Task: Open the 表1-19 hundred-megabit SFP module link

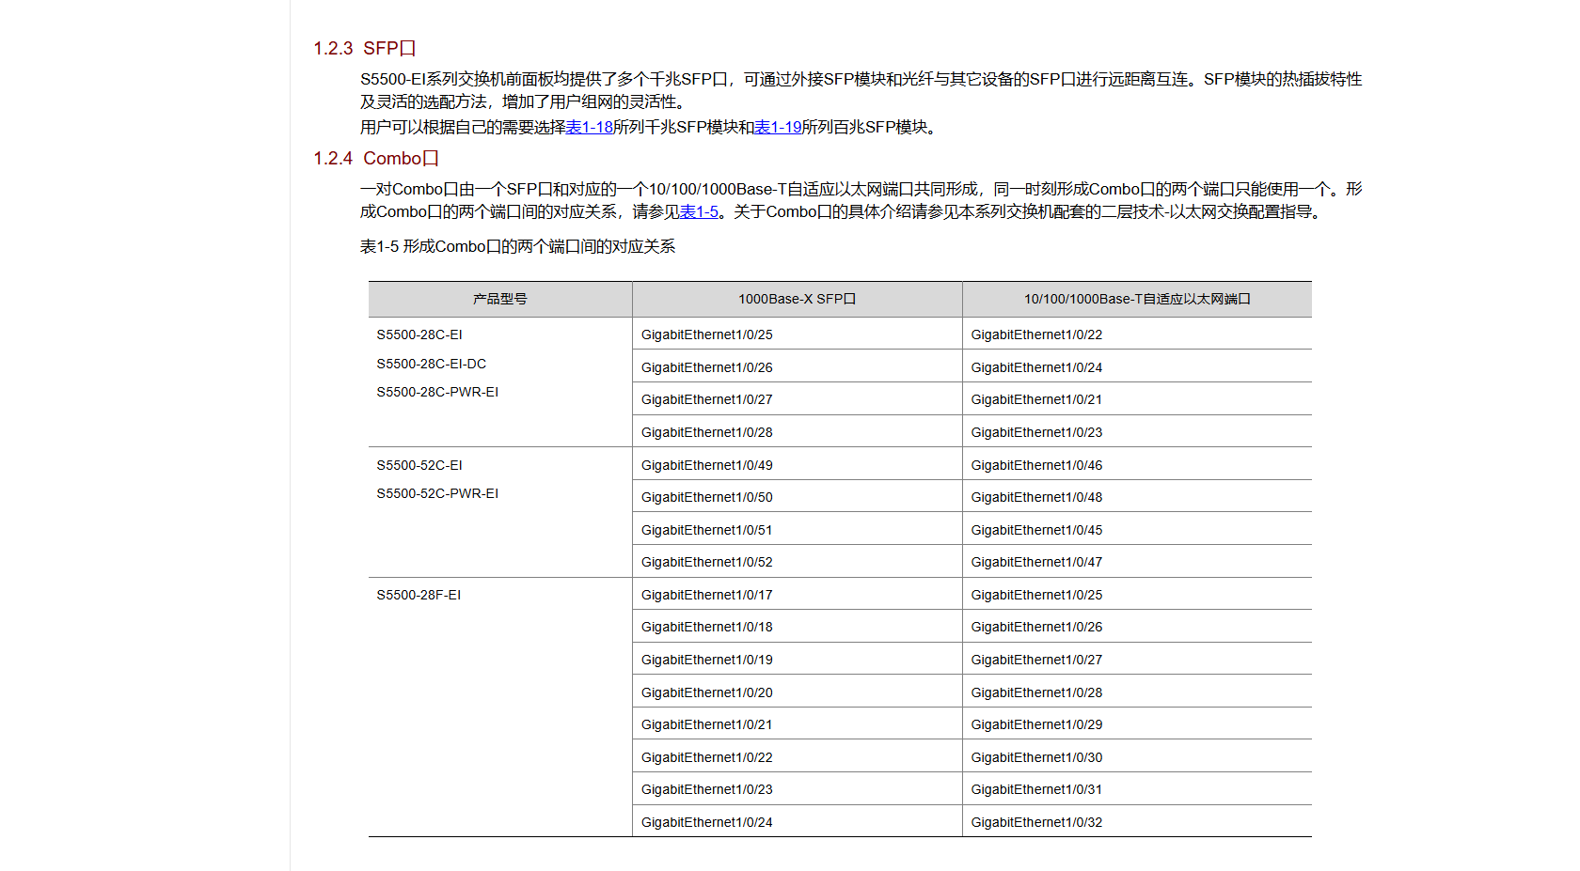Action: click(x=778, y=127)
